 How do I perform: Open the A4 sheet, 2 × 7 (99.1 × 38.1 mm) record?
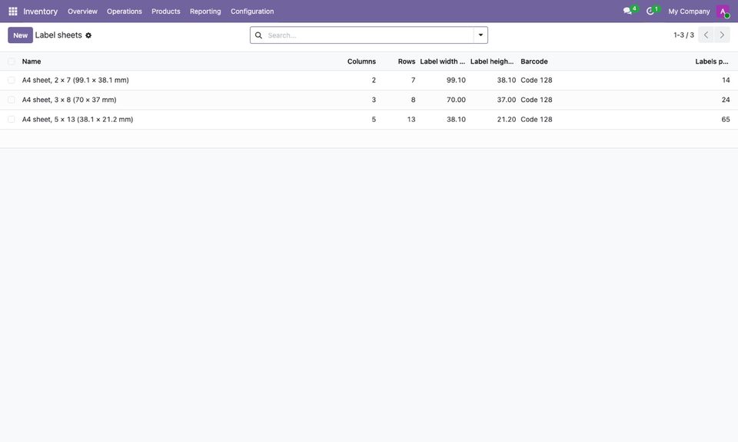pyautogui.click(x=75, y=81)
